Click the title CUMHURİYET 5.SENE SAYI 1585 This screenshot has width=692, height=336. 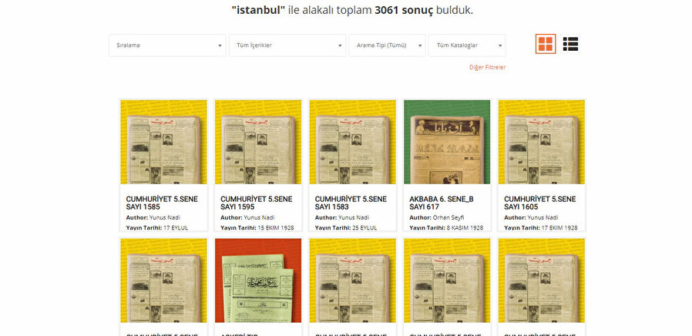162,203
